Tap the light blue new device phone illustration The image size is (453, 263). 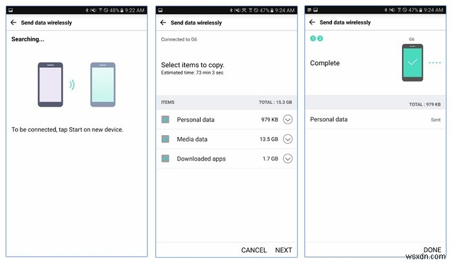click(102, 84)
